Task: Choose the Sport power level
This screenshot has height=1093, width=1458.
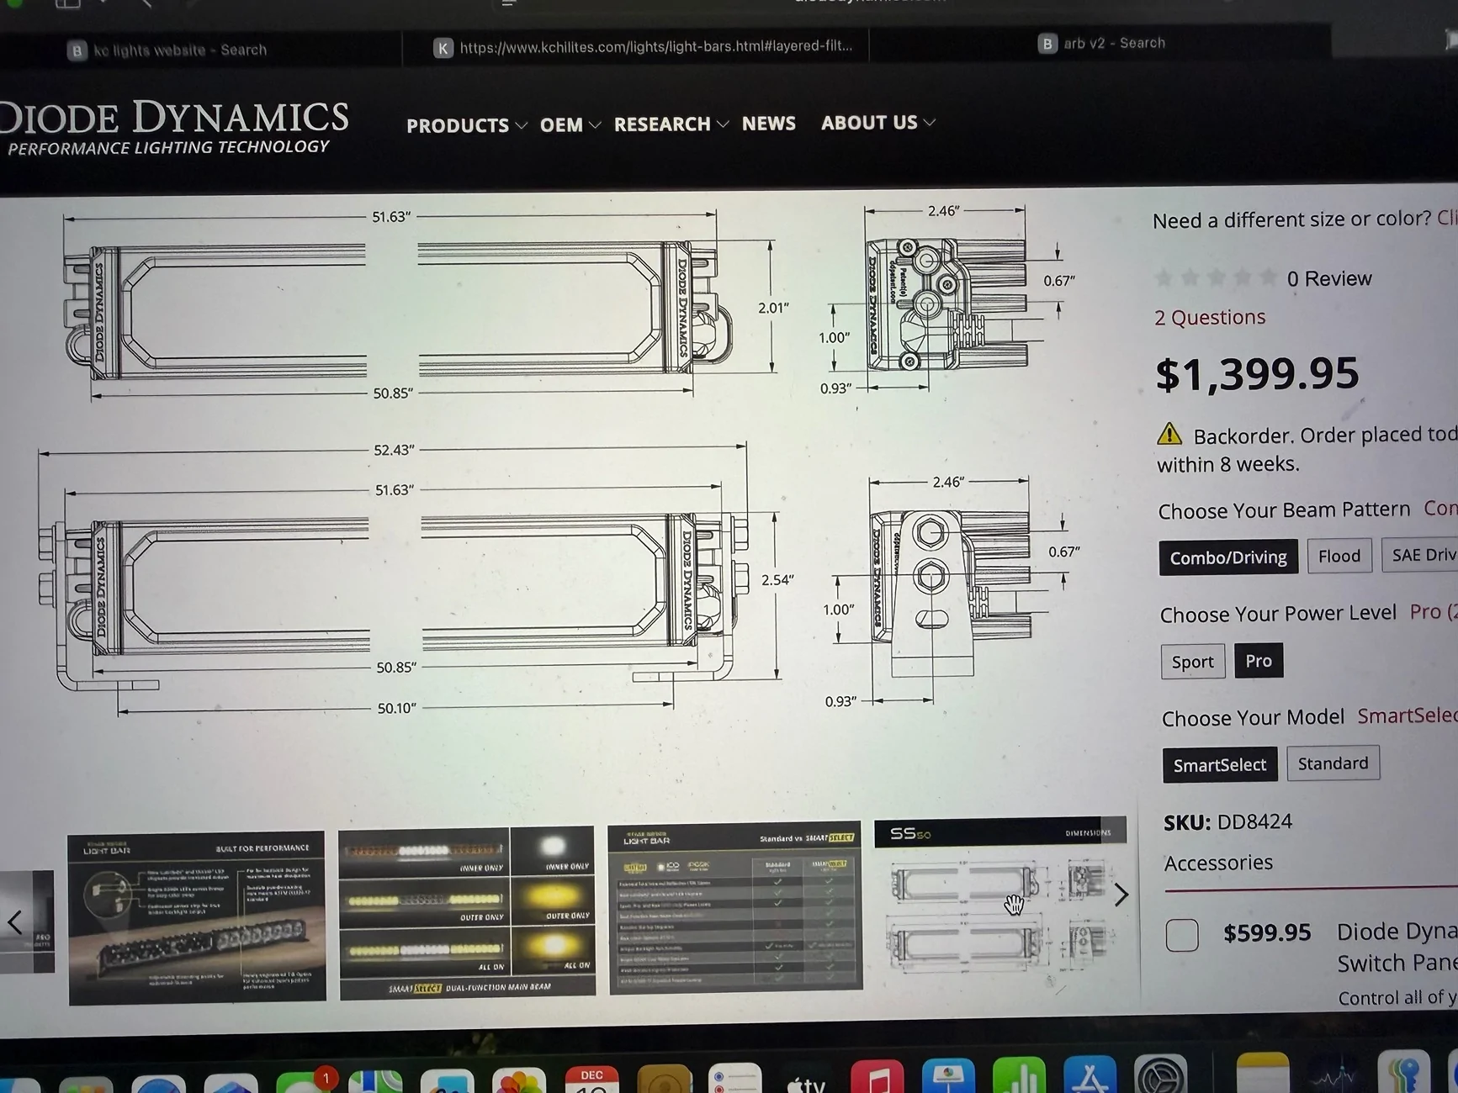Action: coord(1192,662)
